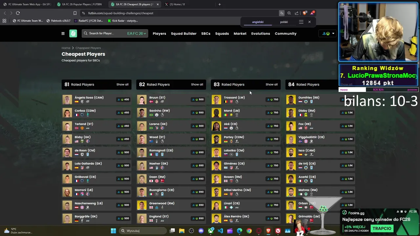Open the Futbin hamburger menu
This screenshot has width=420, height=236.
point(63,33)
